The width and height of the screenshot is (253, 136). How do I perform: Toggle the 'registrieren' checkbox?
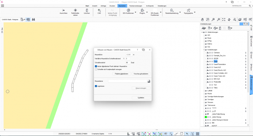96,86
